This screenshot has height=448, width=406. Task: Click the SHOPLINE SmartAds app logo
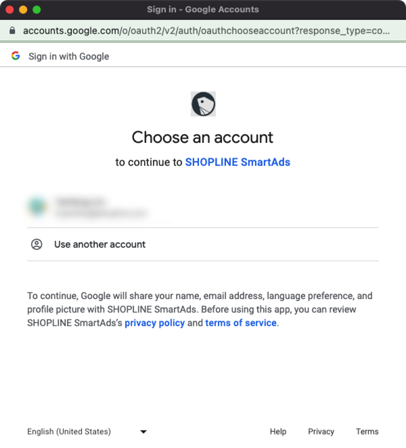[203, 104]
